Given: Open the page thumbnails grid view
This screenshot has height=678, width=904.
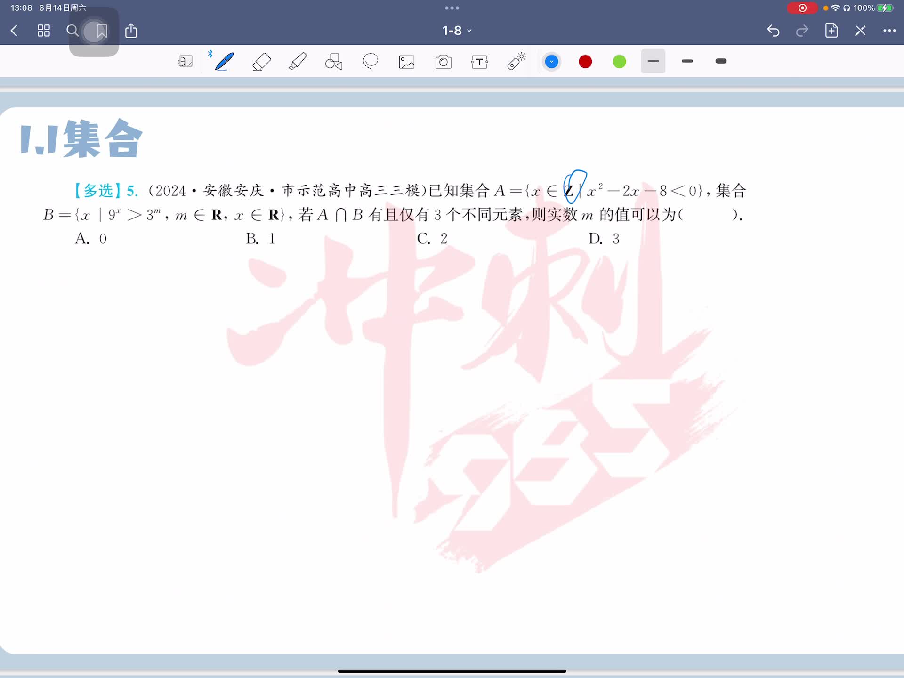Looking at the screenshot, I should pyautogui.click(x=44, y=31).
